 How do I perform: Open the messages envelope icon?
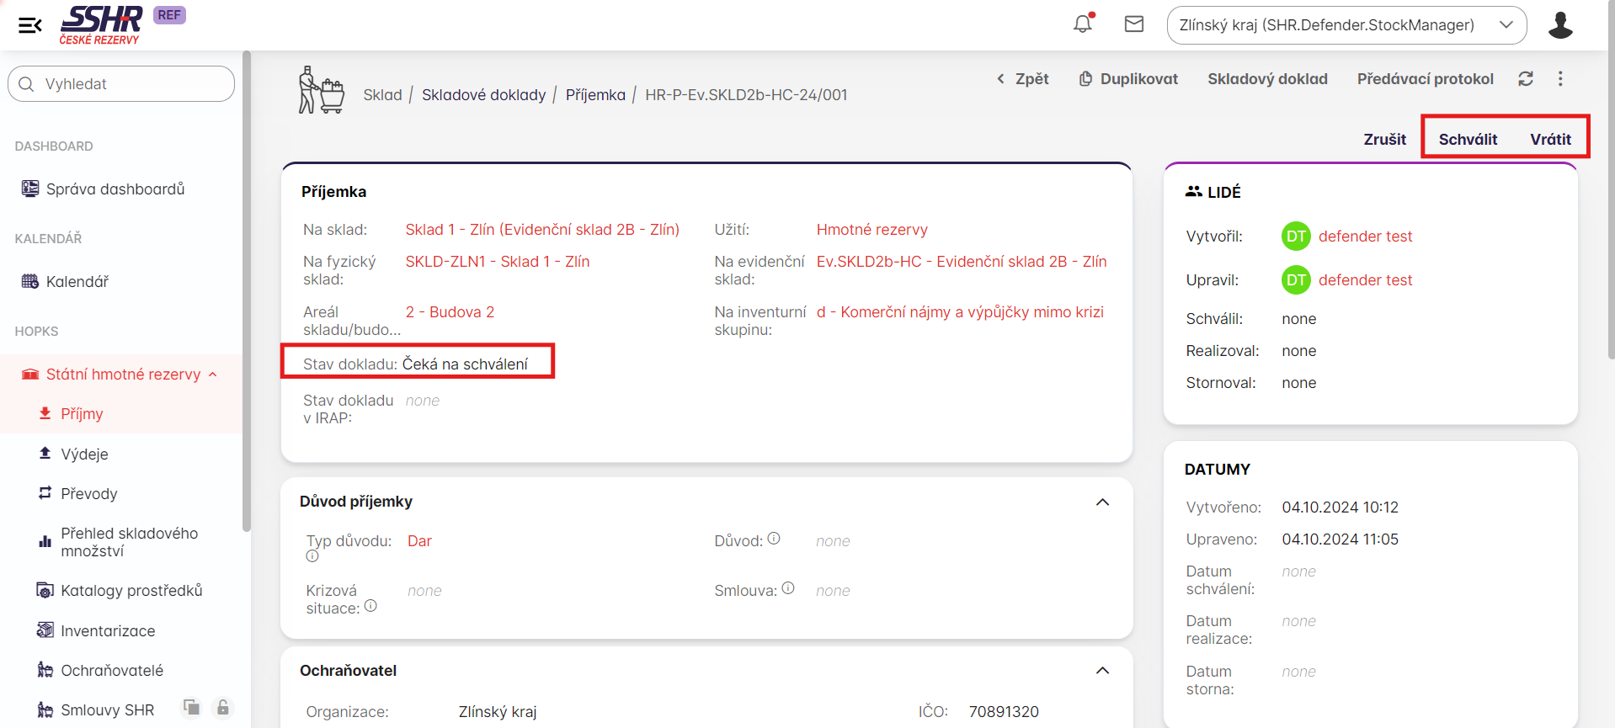pos(1134,24)
